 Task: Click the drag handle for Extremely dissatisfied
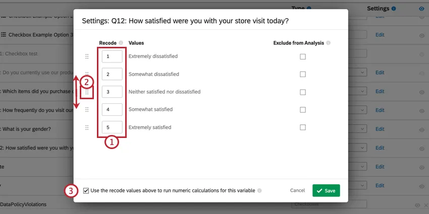87,57
